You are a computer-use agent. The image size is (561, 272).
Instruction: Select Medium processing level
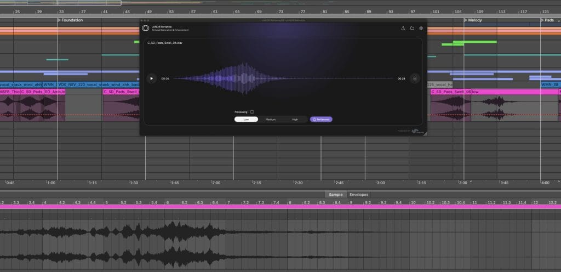coord(270,119)
